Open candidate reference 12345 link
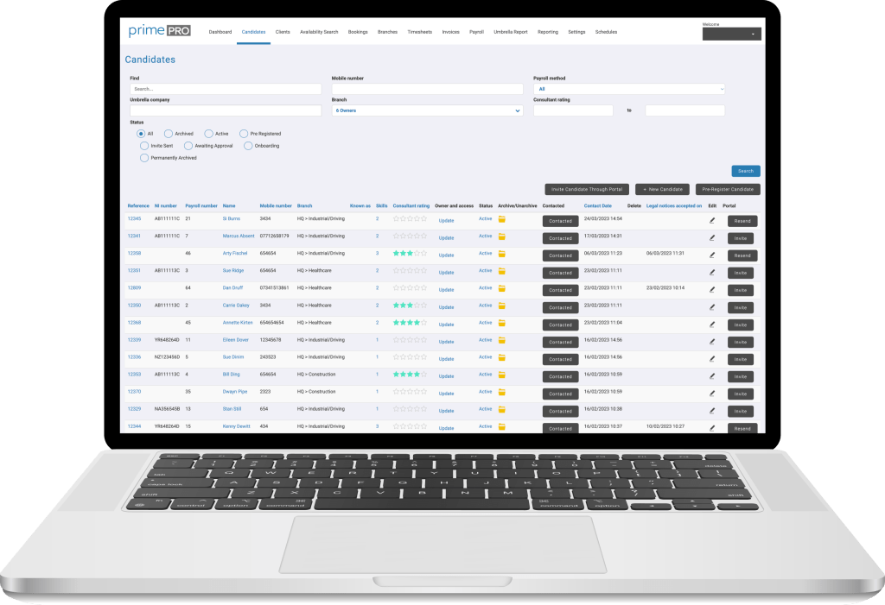Viewport: 885px width, 605px height. click(134, 218)
